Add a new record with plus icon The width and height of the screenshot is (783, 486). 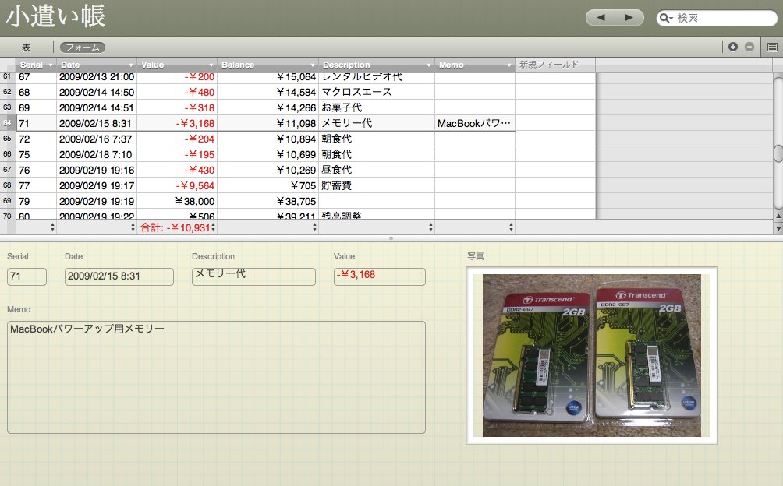(733, 47)
